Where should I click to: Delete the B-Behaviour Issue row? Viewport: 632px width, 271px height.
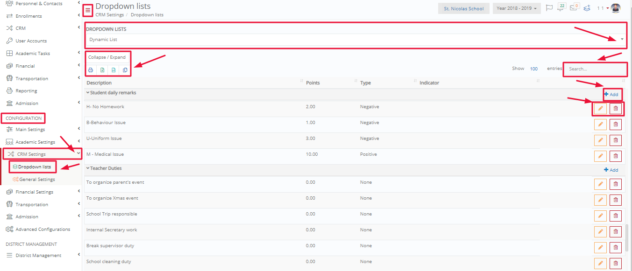click(616, 125)
